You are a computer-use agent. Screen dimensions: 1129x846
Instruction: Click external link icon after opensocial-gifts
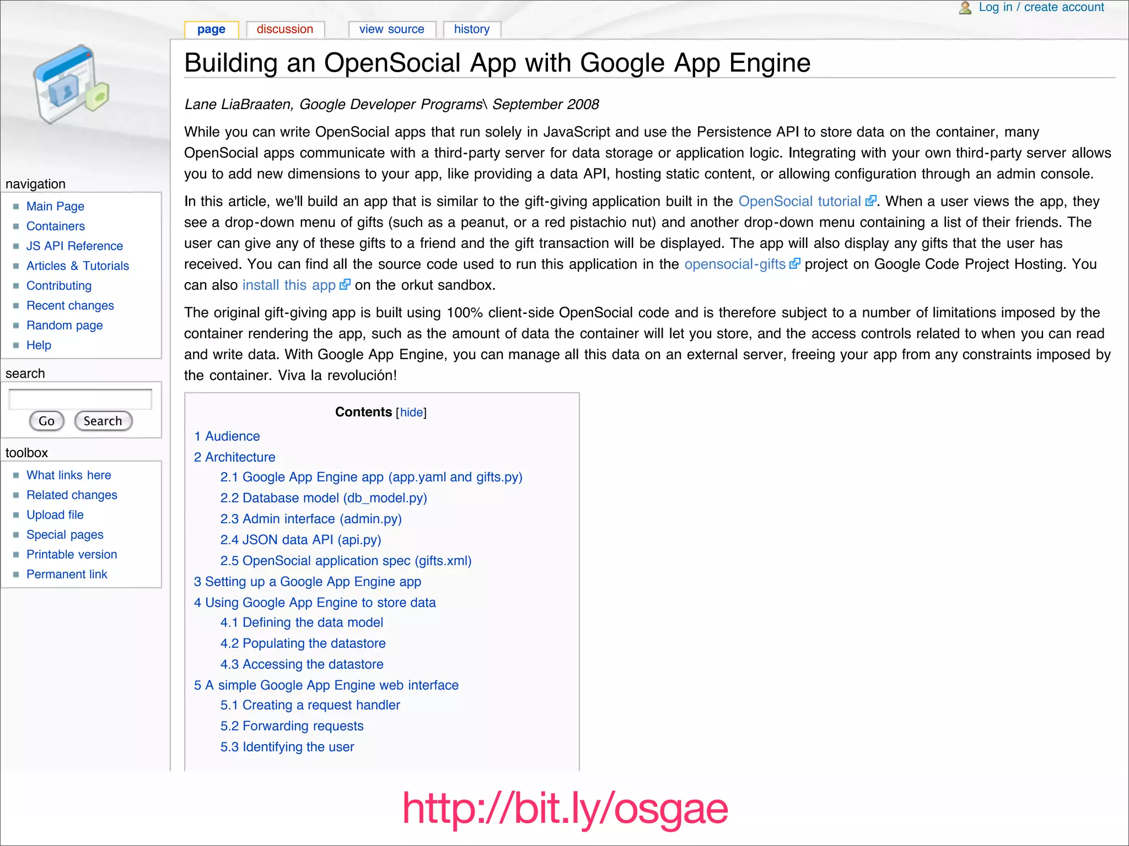pyautogui.click(x=794, y=264)
